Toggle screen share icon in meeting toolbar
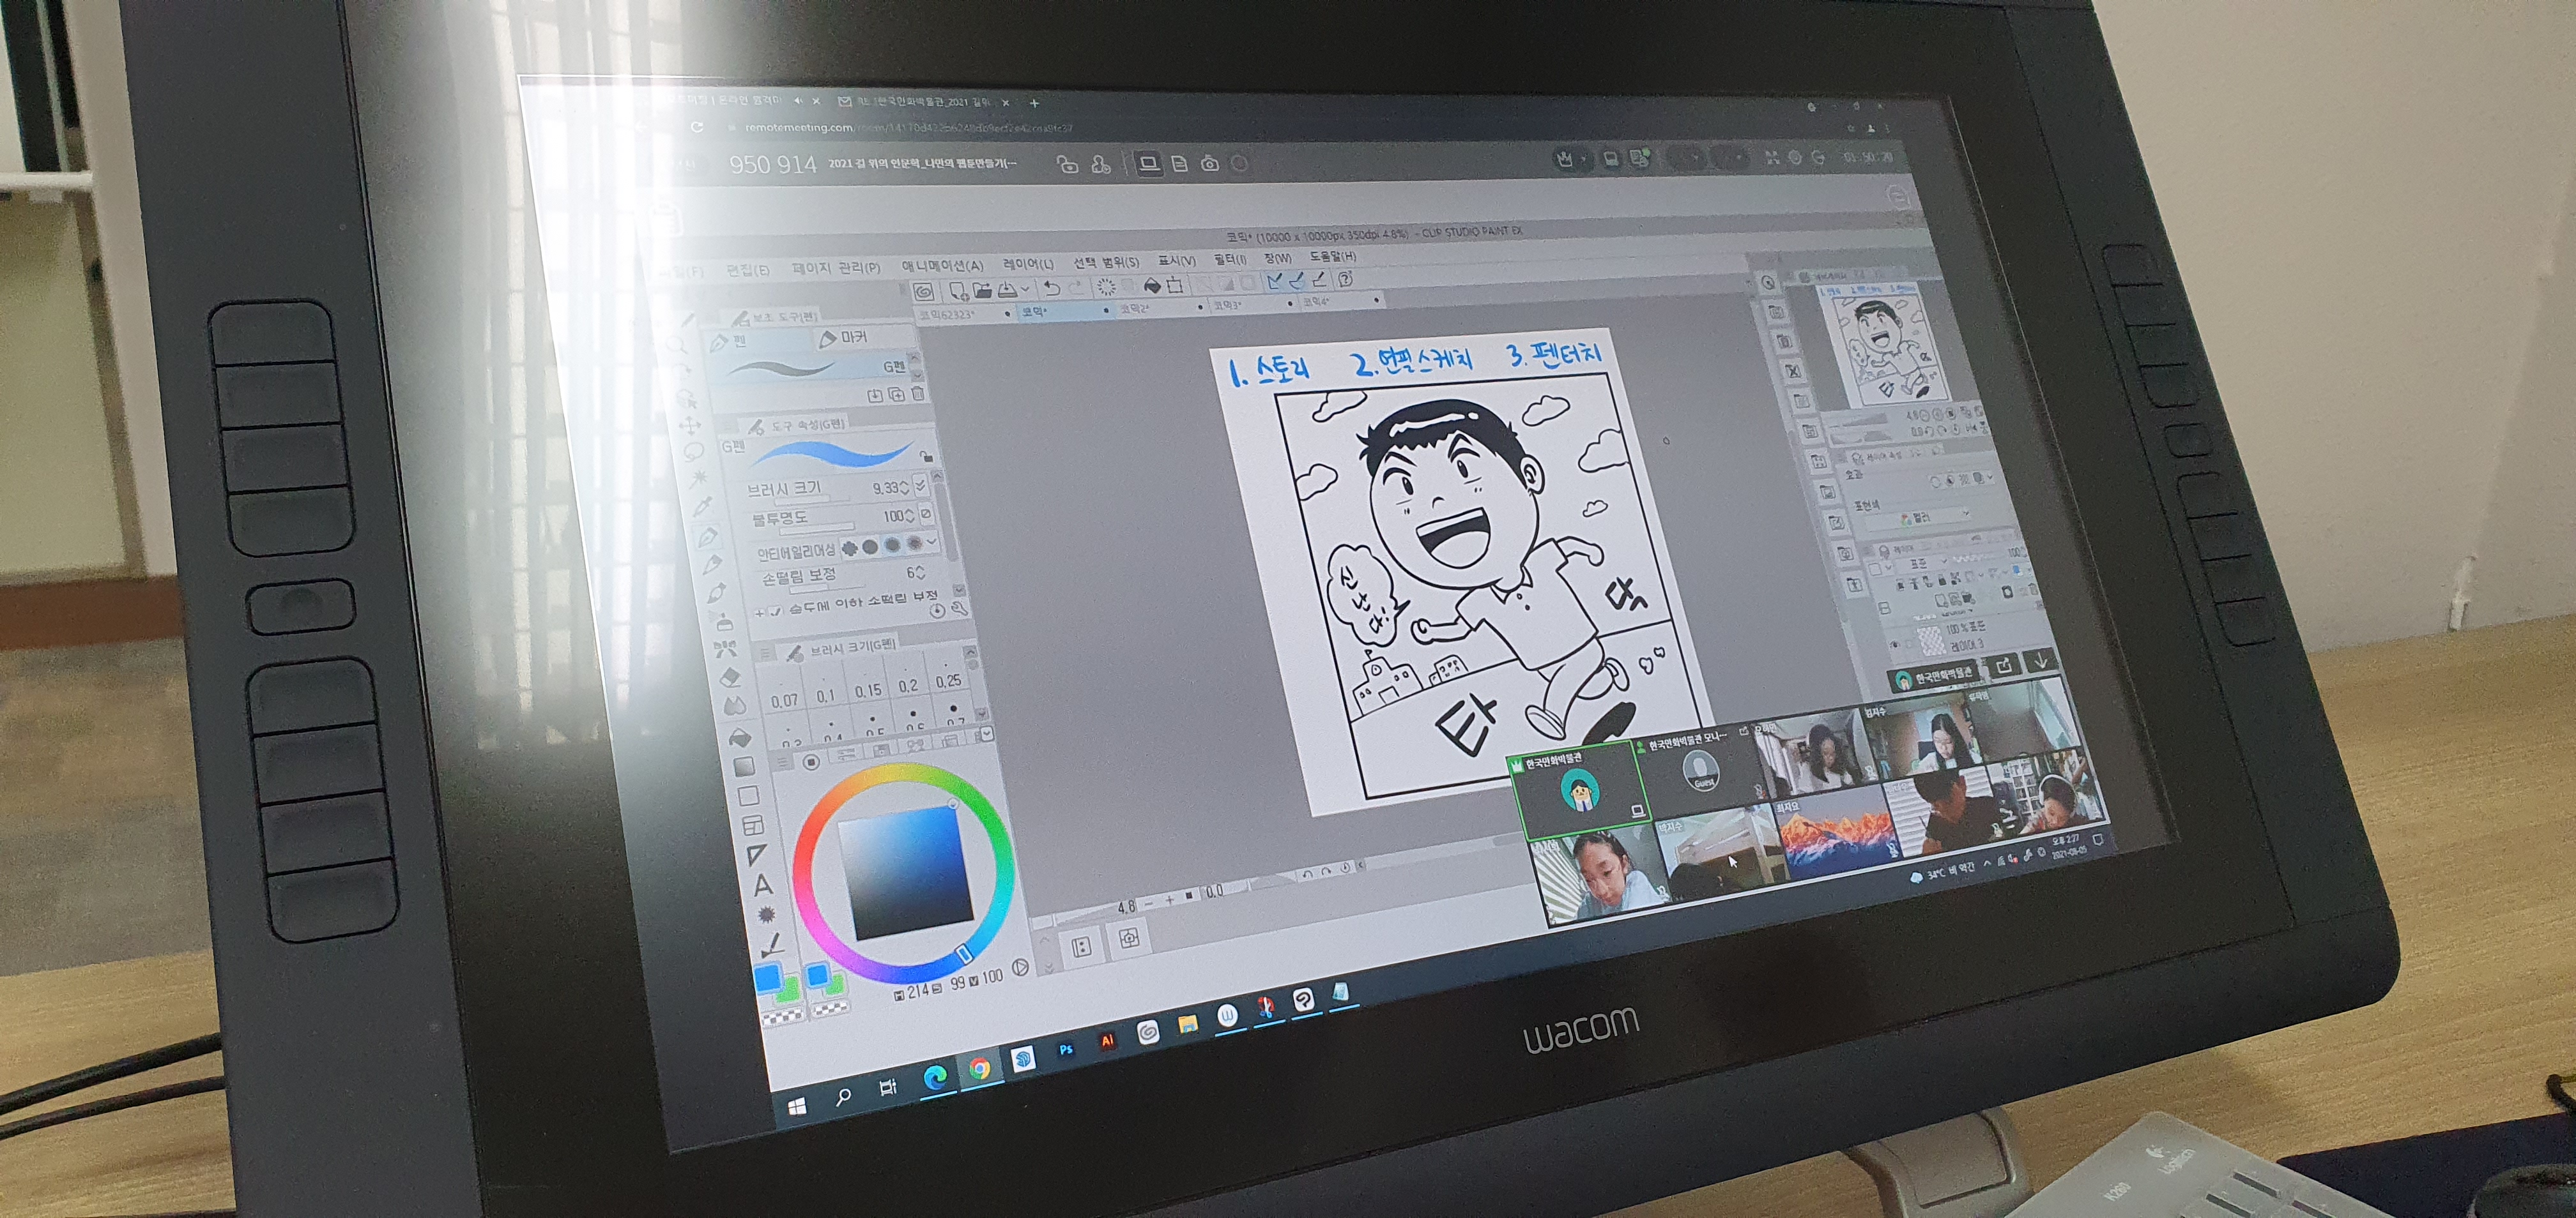Image resolution: width=2576 pixels, height=1218 pixels. coord(1149,164)
